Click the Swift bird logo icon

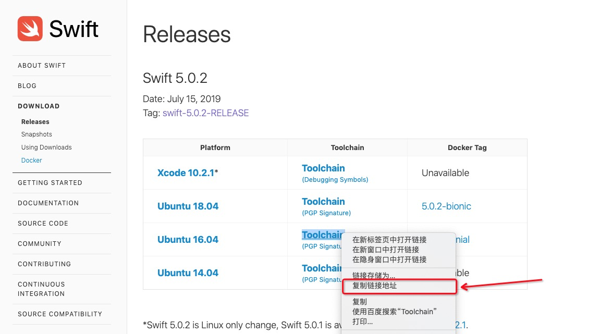pyautogui.click(x=30, y=29)
